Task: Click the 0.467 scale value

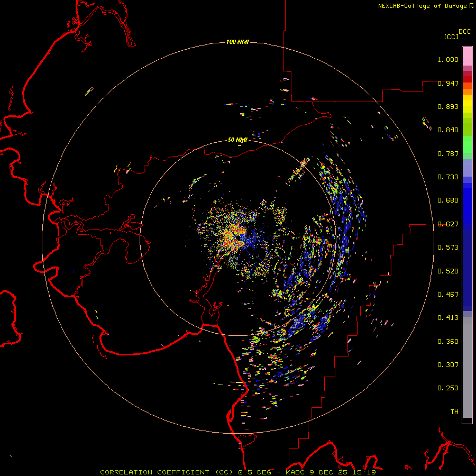Action: [448, 295]
